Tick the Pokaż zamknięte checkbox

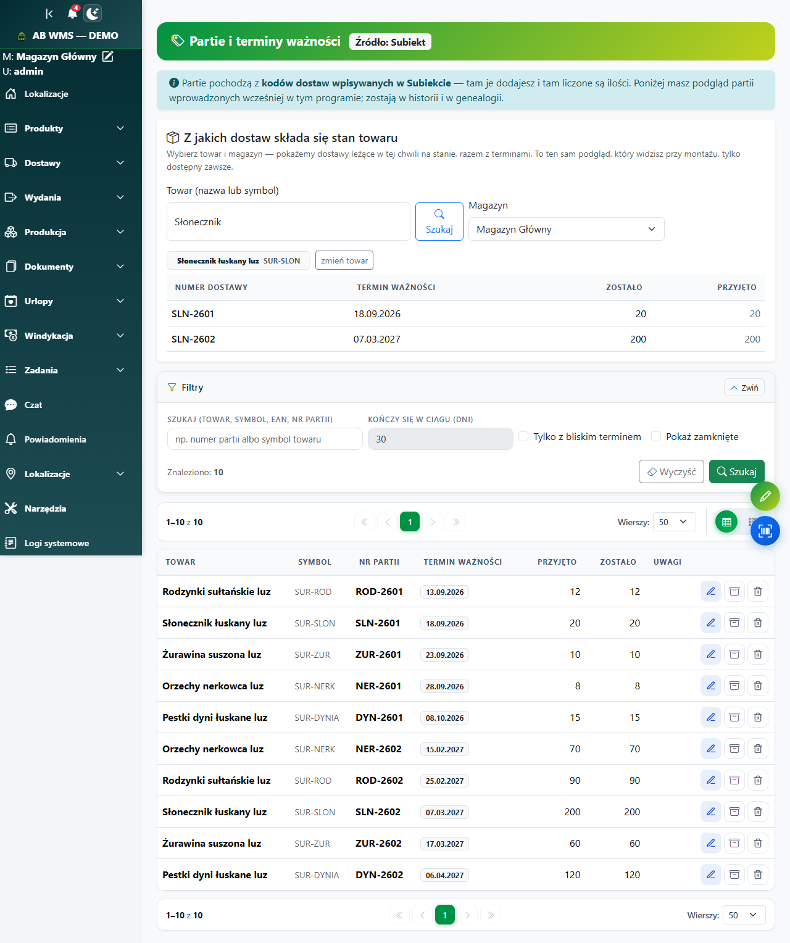pyautogui.click(x=656, y=436)
